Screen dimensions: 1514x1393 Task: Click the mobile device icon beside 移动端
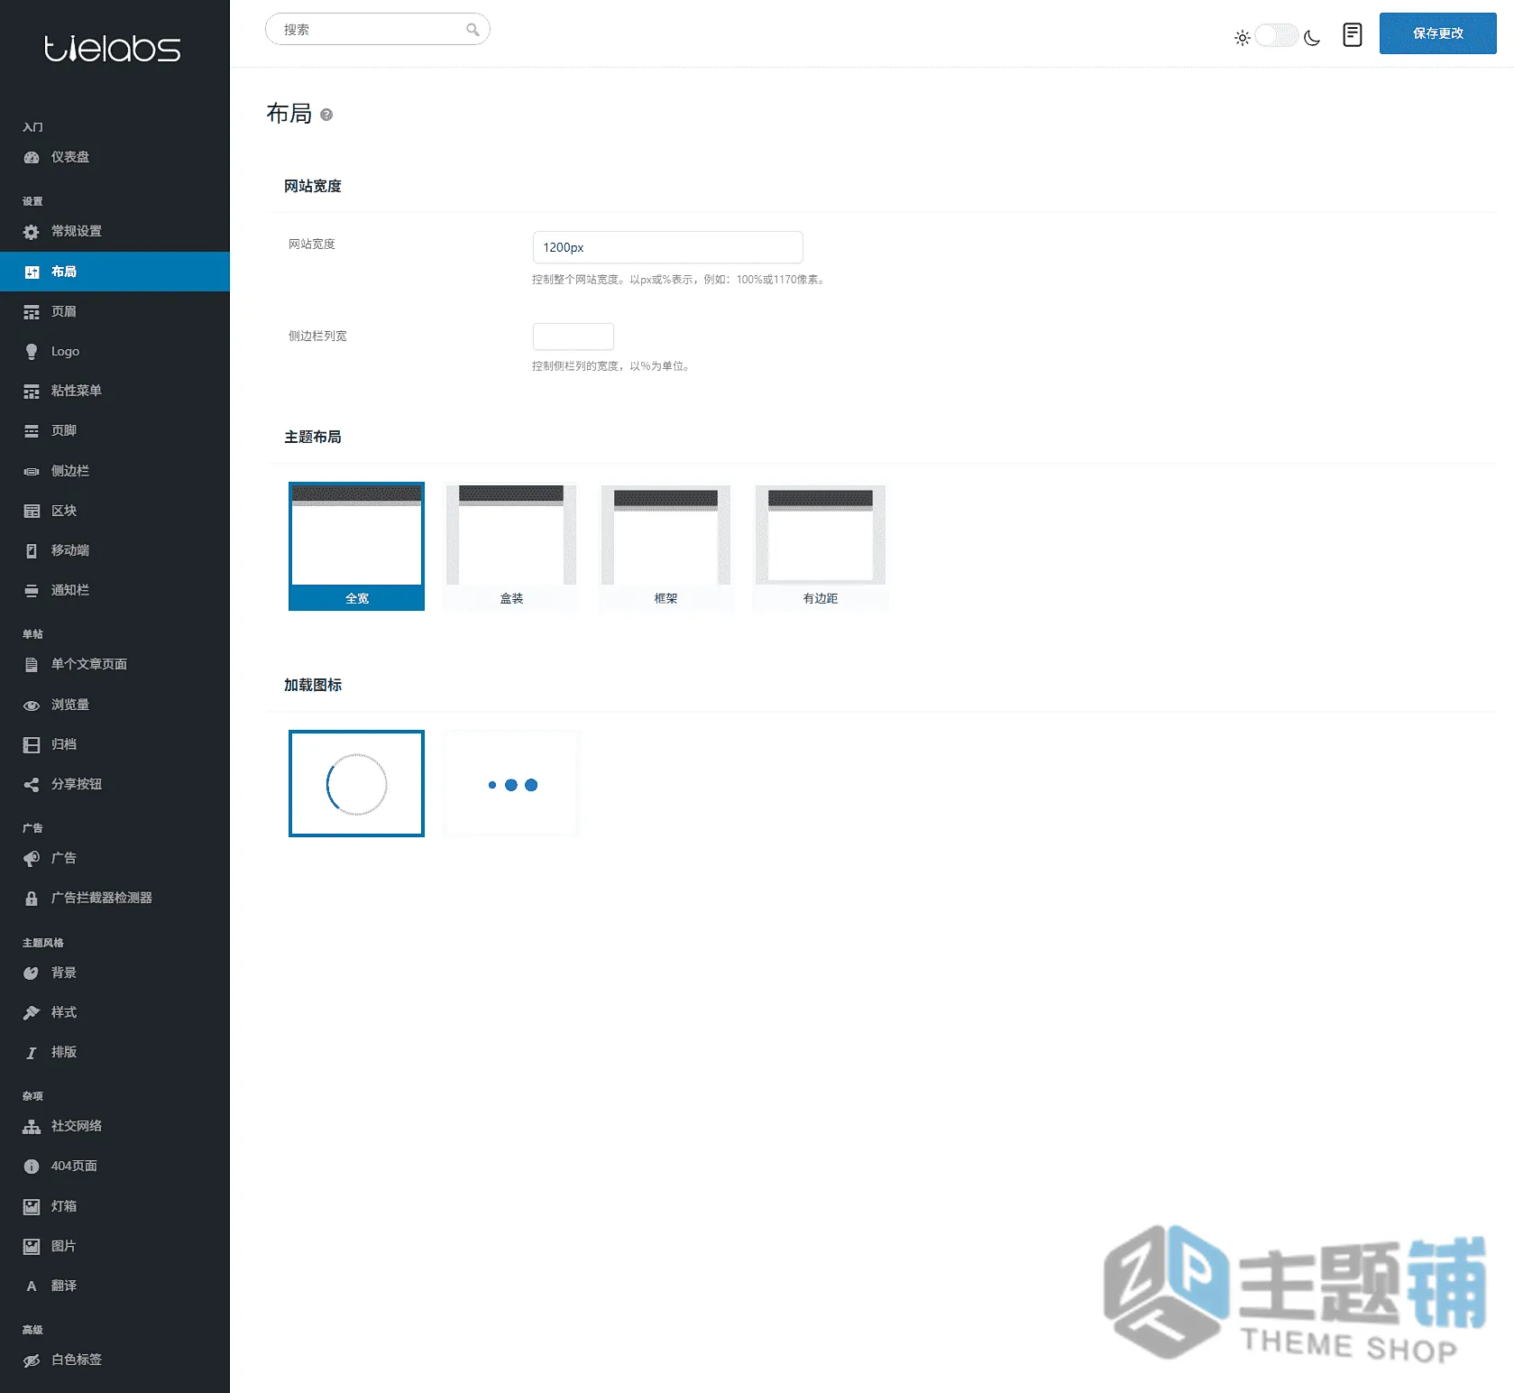(x=32, y=550)
